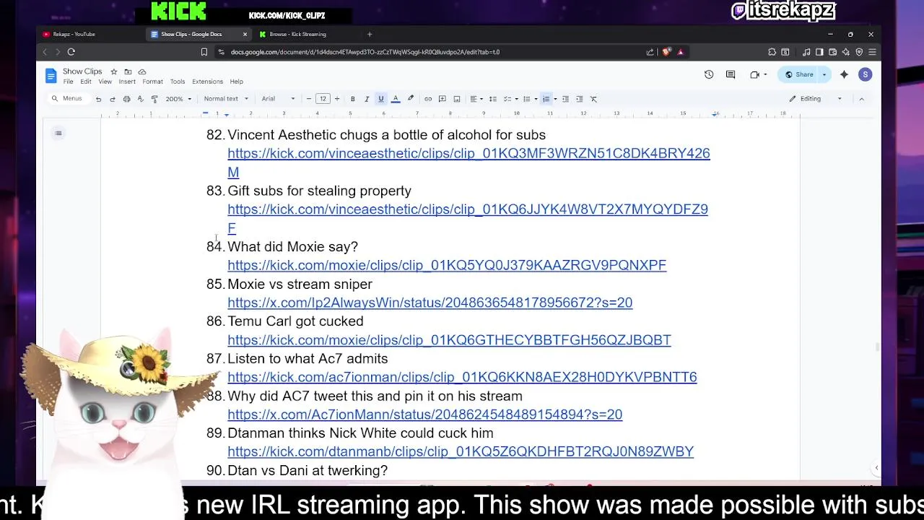Open numbered list options arrow
The height and width of the screenshot is (520, 924).
coord(555,99)
